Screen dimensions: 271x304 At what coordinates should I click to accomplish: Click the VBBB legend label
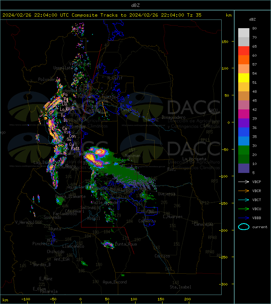click(257, 218)
